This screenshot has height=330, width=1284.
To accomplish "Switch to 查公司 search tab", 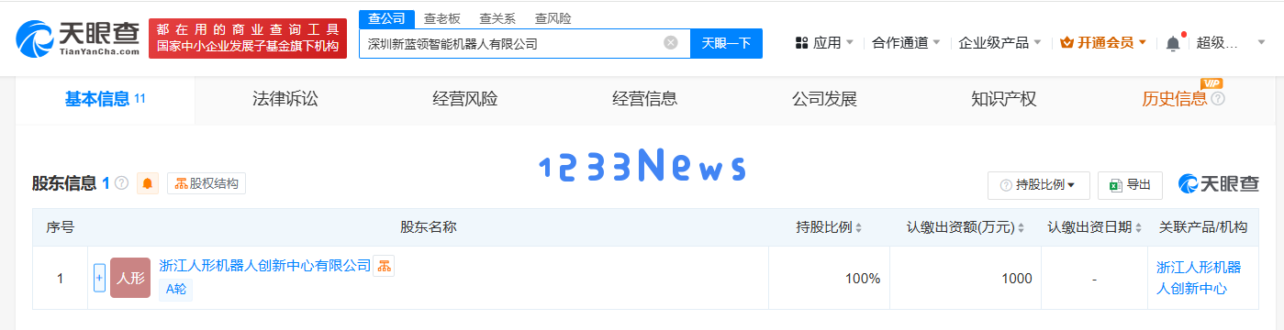I will (386, 18).
